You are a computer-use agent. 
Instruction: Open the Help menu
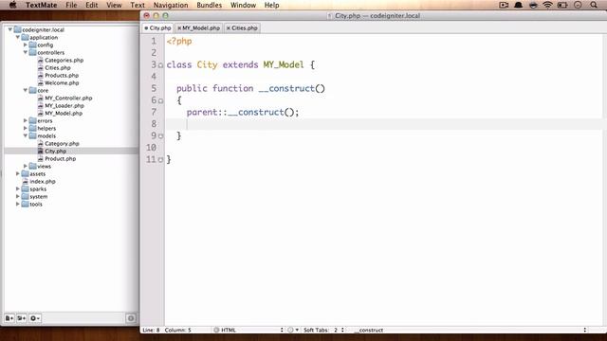tap(271, 5)
